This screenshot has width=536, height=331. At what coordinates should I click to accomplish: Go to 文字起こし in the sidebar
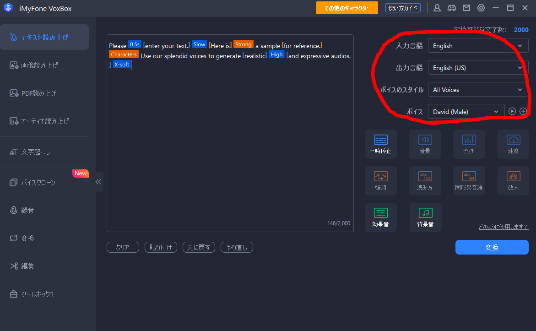coord(44,152)
